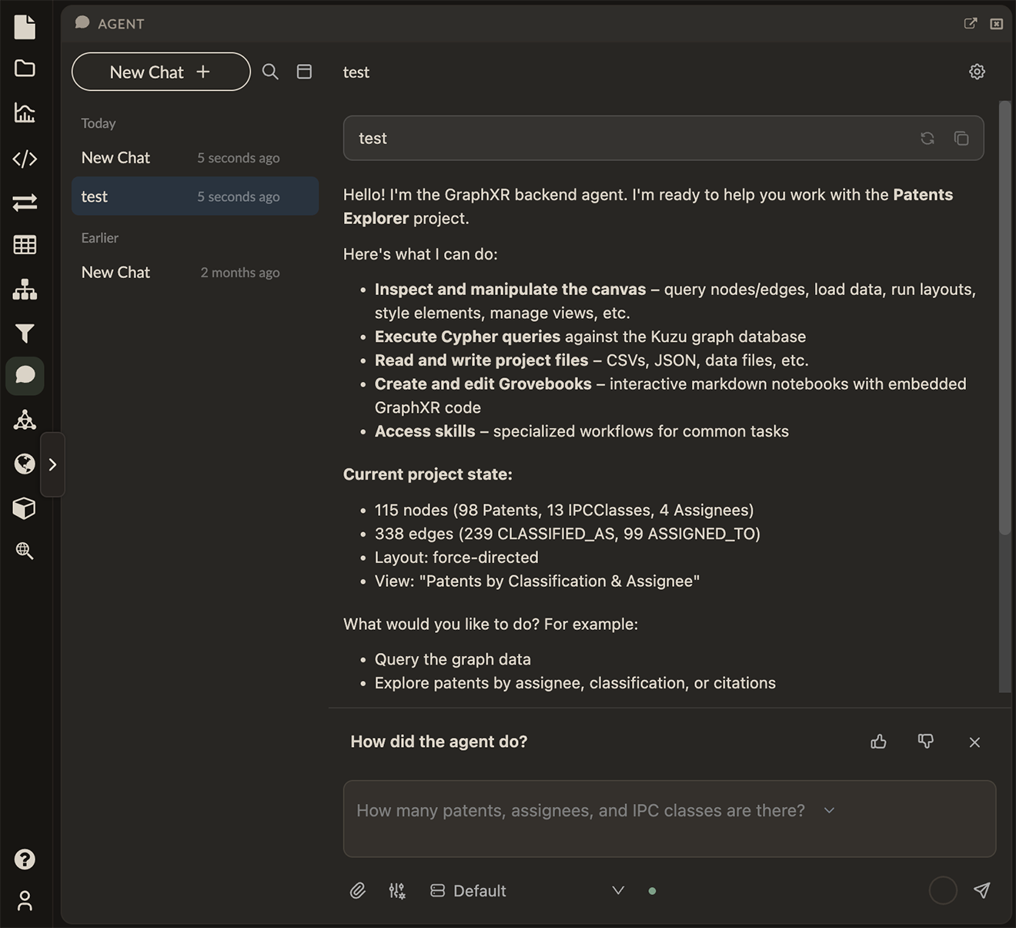Viewport: 1016px width, 928px height.
Task: Click the message input field
Action: click(670, 819)
